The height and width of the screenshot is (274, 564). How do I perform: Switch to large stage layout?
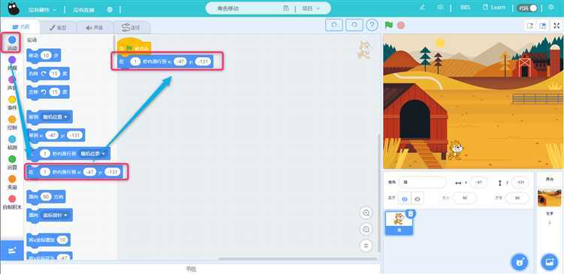(x=542, y=26)
